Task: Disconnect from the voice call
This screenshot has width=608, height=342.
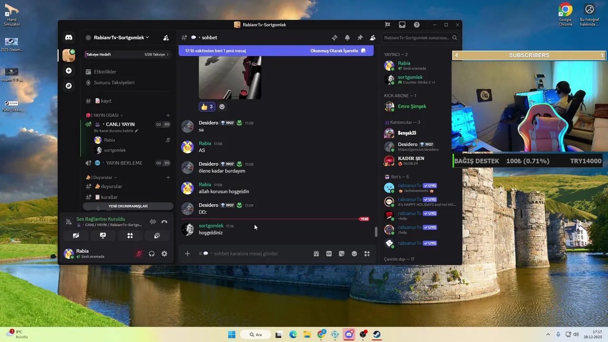Action: click(x=164, y=222)
